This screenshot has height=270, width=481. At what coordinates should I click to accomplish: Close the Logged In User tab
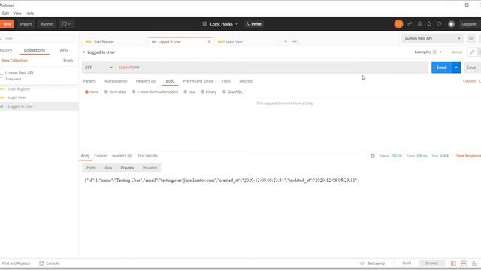209,42
